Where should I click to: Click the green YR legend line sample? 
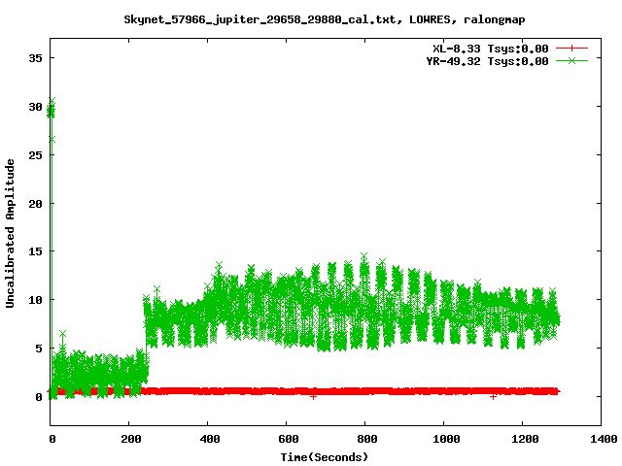(x=571, y=60)
